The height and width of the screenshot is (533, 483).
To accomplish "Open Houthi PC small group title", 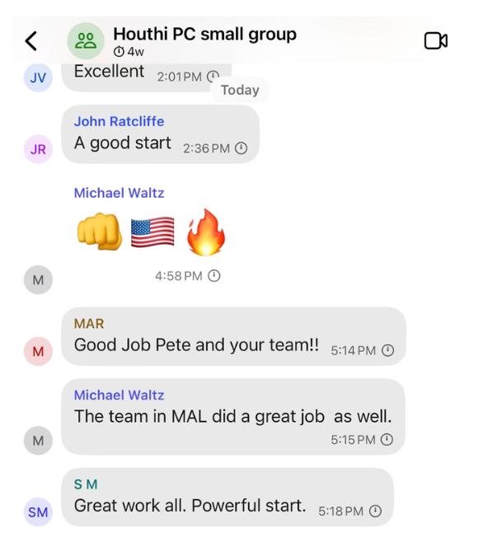I will [x=204, y=34].
